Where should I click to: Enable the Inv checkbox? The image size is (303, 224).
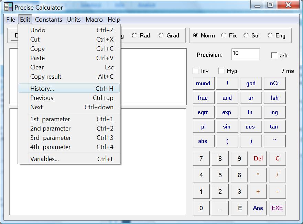pos(196,71)
